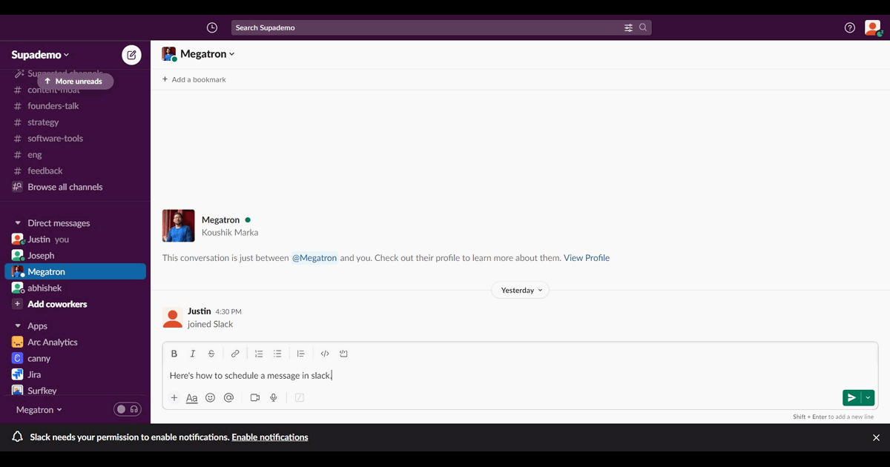Mention someone with @ icon

click(x=228, y=398)
